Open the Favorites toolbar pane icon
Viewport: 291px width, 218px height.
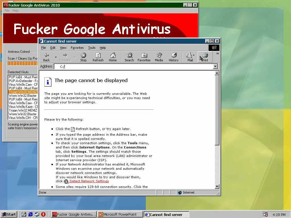tap(144, 57)
